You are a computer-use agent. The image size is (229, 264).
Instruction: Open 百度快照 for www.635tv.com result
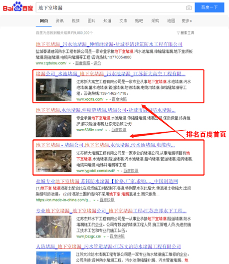pos(119,130)
